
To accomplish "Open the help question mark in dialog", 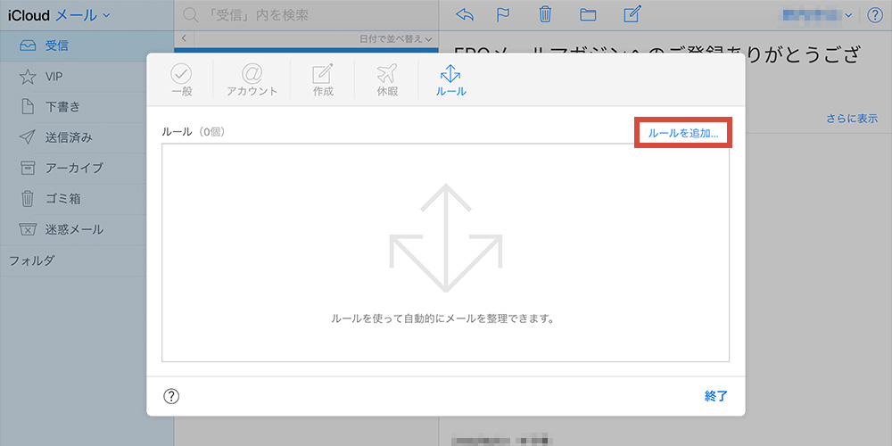I will [172, 396].
